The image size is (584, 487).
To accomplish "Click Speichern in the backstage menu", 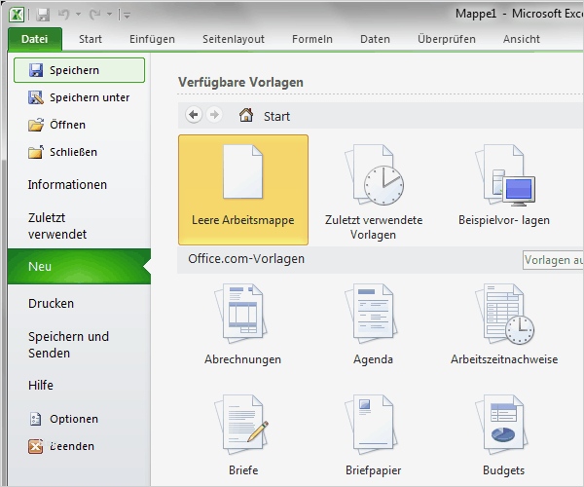I will tap(80, 70).
